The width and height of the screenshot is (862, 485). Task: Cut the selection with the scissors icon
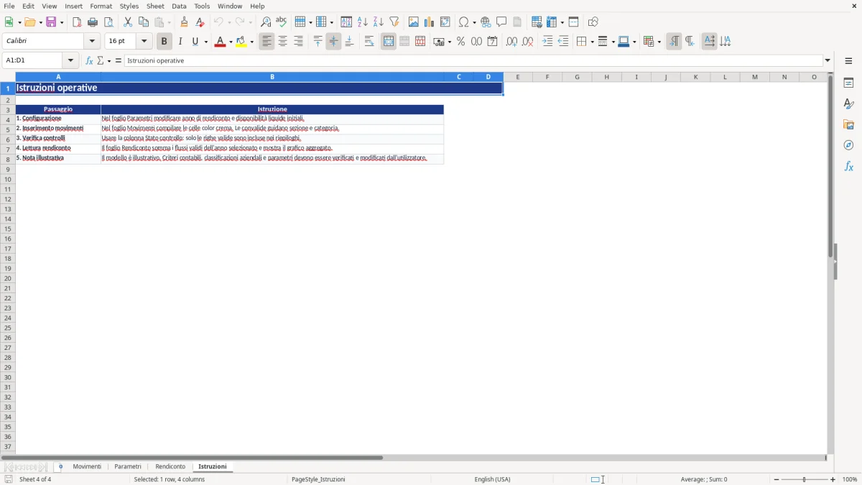[128, 22]
